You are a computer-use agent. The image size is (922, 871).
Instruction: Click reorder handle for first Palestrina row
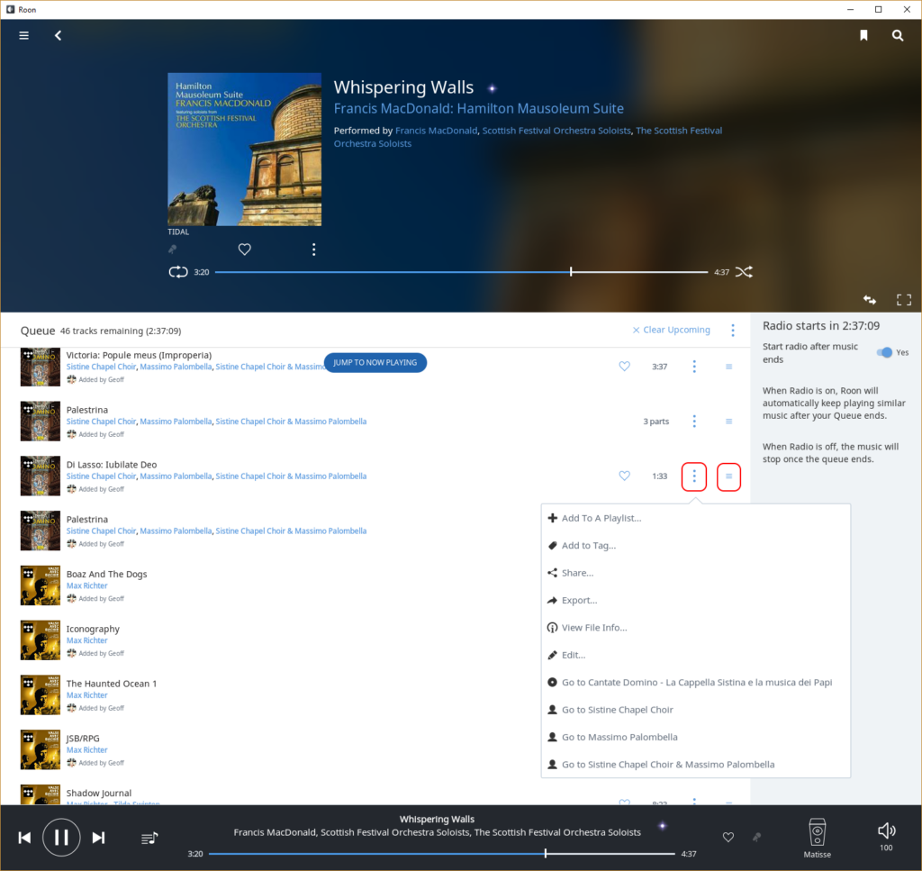(x=728, y=422)
